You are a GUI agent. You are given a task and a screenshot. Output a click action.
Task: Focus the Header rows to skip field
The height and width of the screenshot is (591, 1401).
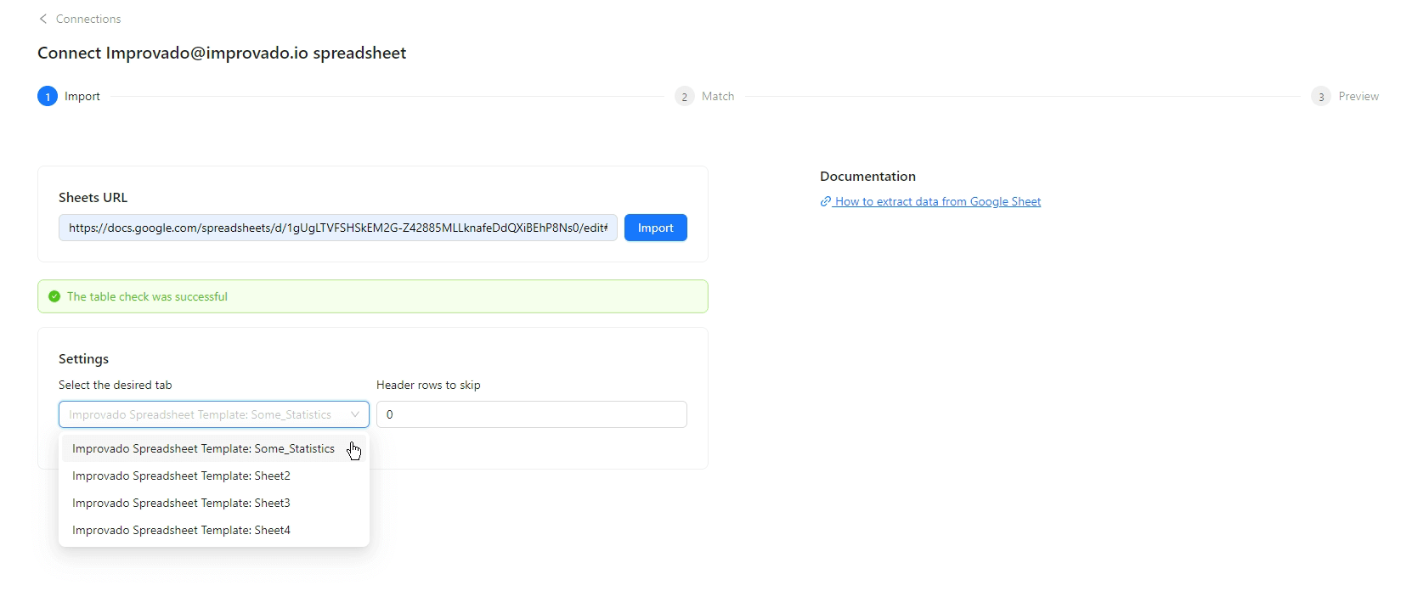point(532,414)
